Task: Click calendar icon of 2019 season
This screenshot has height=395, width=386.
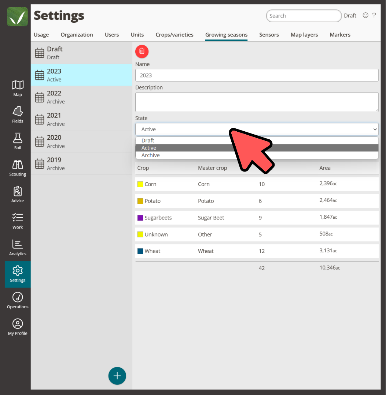Action: [x=39, y=164]
